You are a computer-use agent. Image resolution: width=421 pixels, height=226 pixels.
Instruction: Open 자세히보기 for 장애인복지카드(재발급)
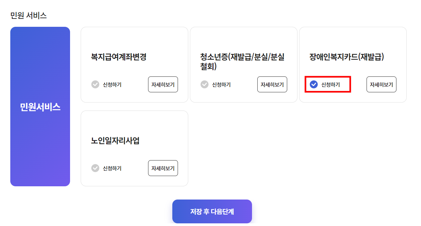click(x=381, y=84)
